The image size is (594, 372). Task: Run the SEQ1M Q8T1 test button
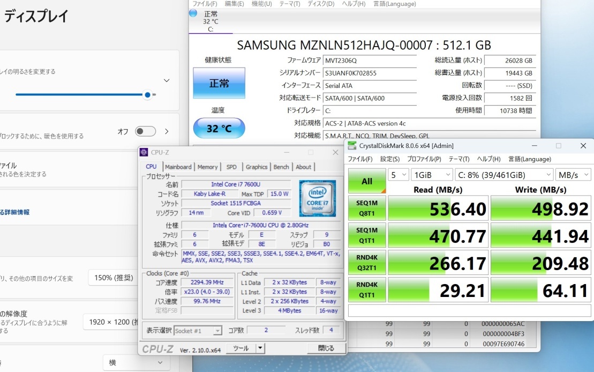[x=367, y=208]
